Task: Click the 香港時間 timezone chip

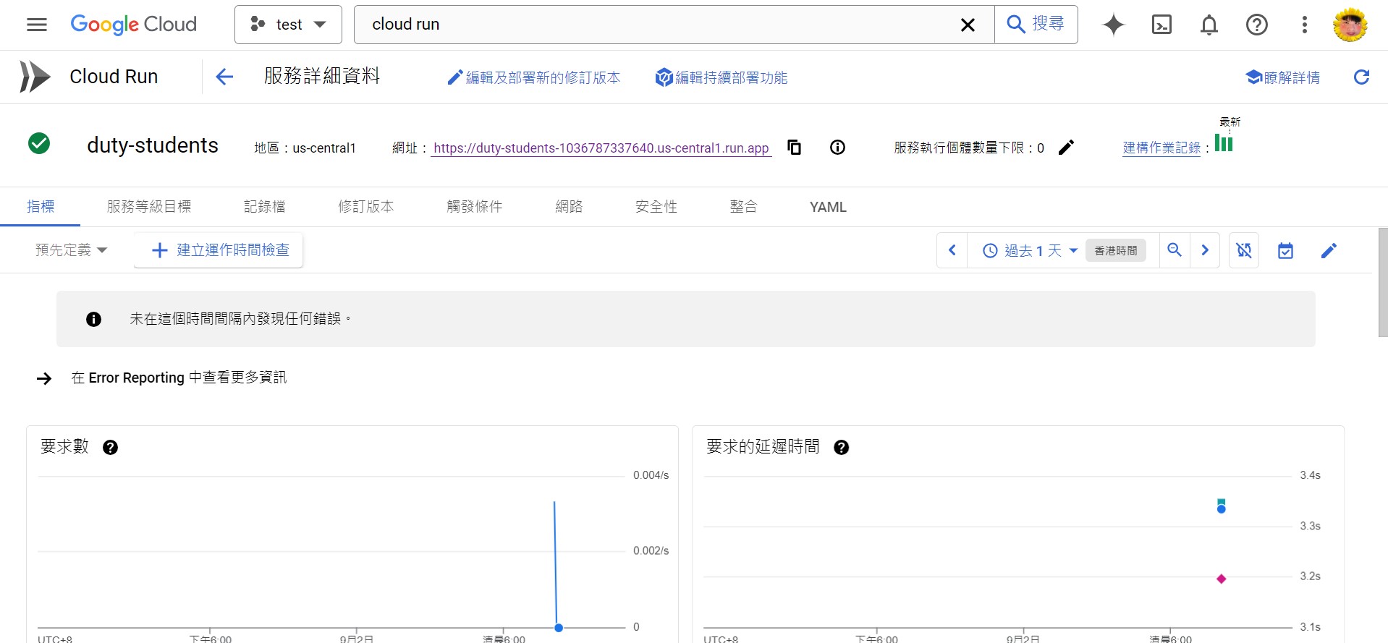Action: pyautogui.click(x=1116, y=250)
